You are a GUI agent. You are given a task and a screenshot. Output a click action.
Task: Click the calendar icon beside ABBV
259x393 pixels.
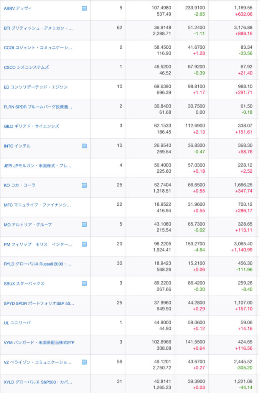pyautogui.click(x=84, y=8)
